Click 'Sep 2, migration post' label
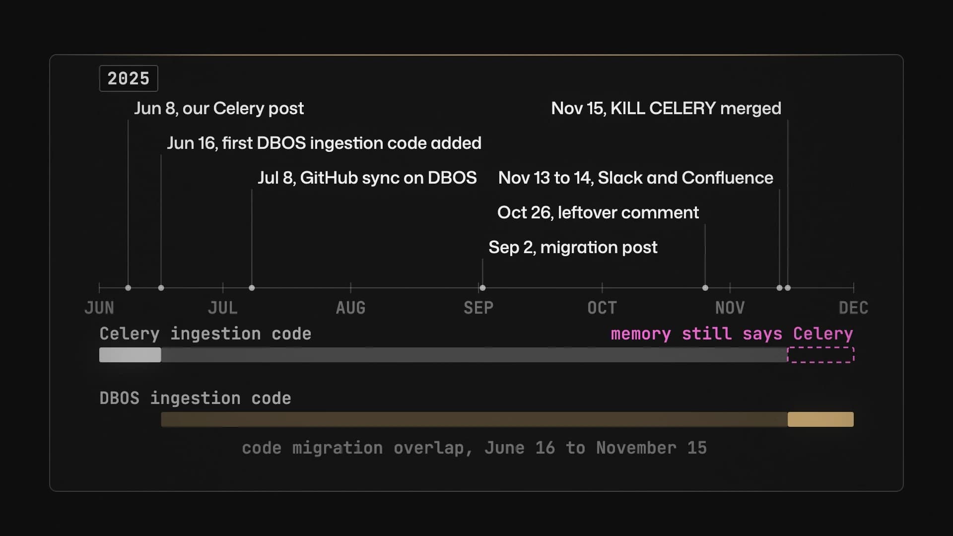 coord(573,247)
